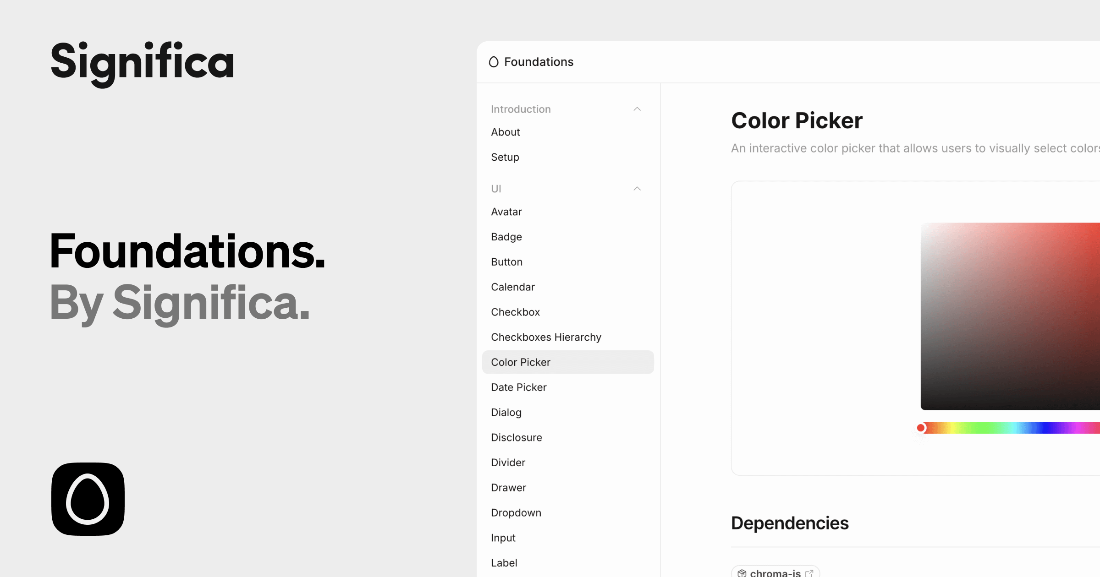Click the Significa wordmark logo
The image size is (1100, 577).
point(142,62)
